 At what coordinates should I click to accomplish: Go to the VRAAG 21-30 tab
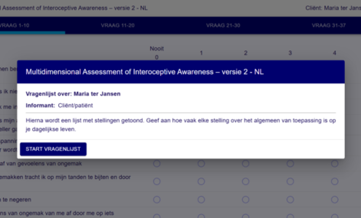223,25
